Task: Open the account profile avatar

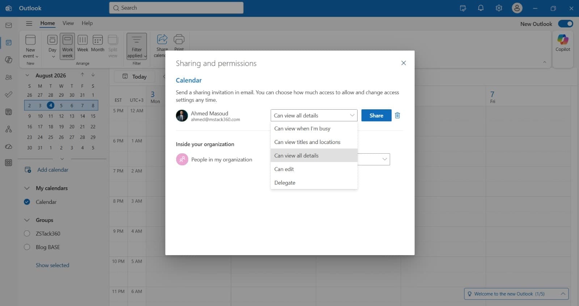Action: 517,8
